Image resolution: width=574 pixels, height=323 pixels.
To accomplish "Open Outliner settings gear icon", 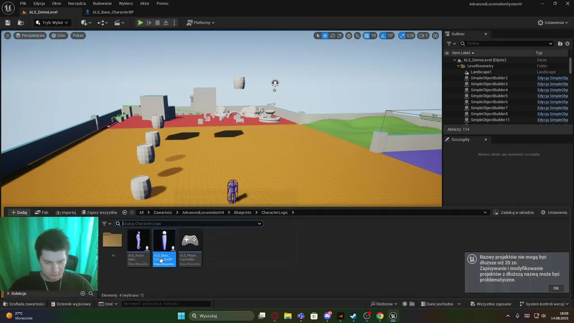I will pyautogui.click(x=567, y=44).
